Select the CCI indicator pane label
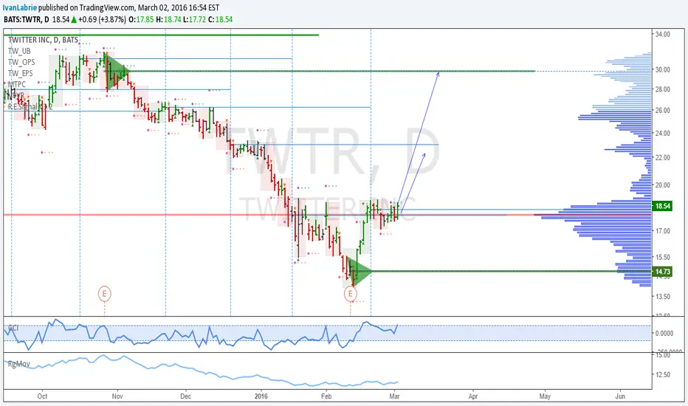The image size is (688, 406). click(x=13, y=328)
